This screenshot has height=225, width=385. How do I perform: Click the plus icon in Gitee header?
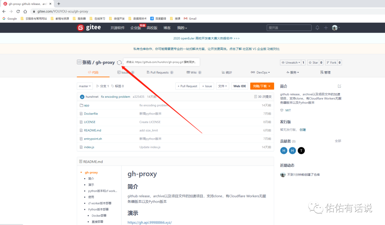tap(326, 28)
